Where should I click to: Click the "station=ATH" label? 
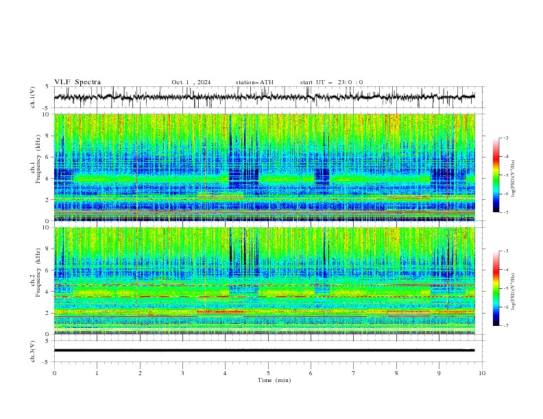point(254,82)
